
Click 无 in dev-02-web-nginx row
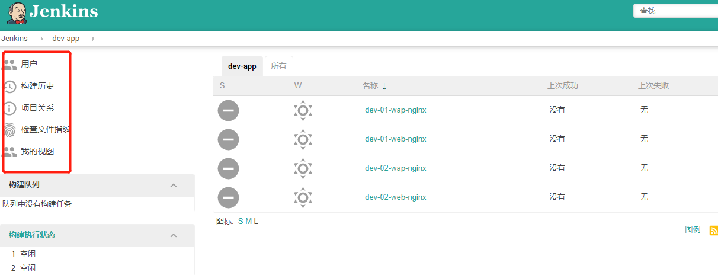tap(645, 197)
